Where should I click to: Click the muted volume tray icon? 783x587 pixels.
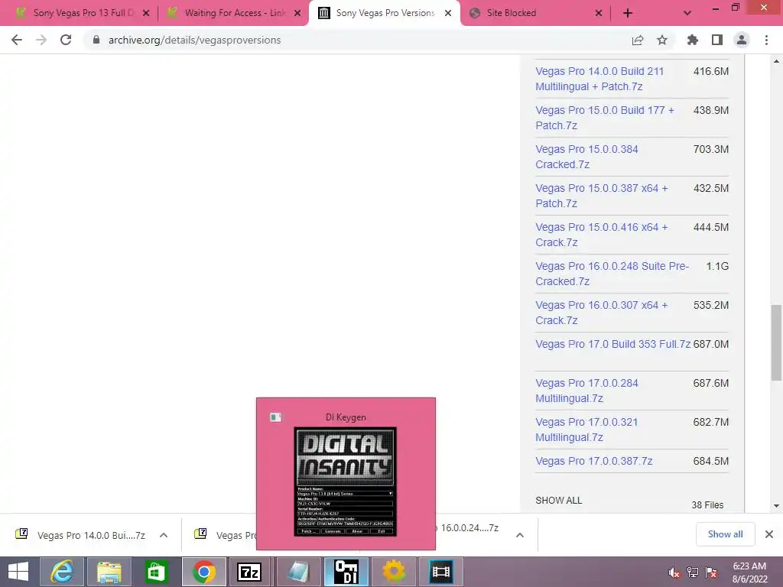point(674,572)
